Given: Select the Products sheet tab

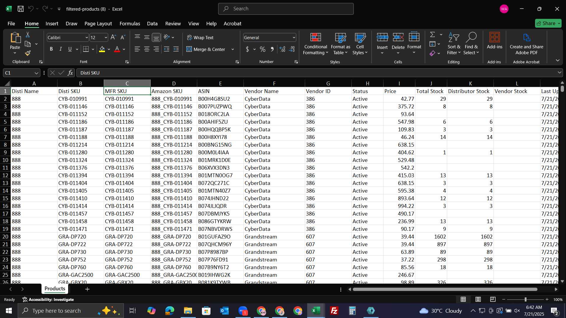Looking at the screenshot, I should click(55, 289).
